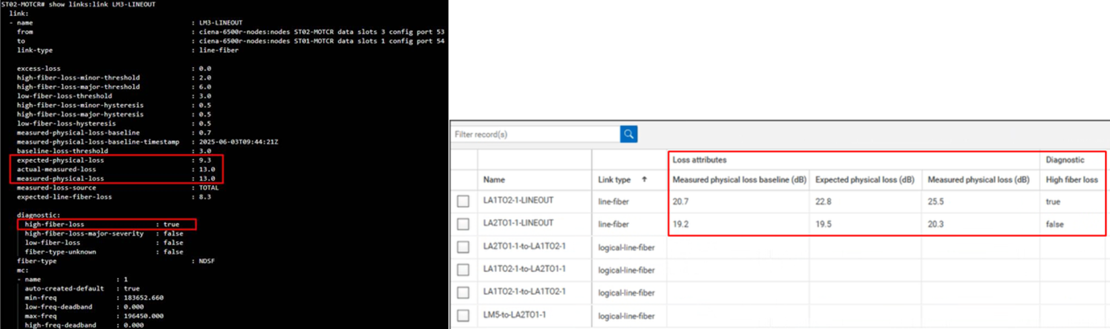Image resolution: width=1110 pixels, height=329 pixels.
Task: Click the terminal expected-line-fiber-loss line
Action: 114,197
